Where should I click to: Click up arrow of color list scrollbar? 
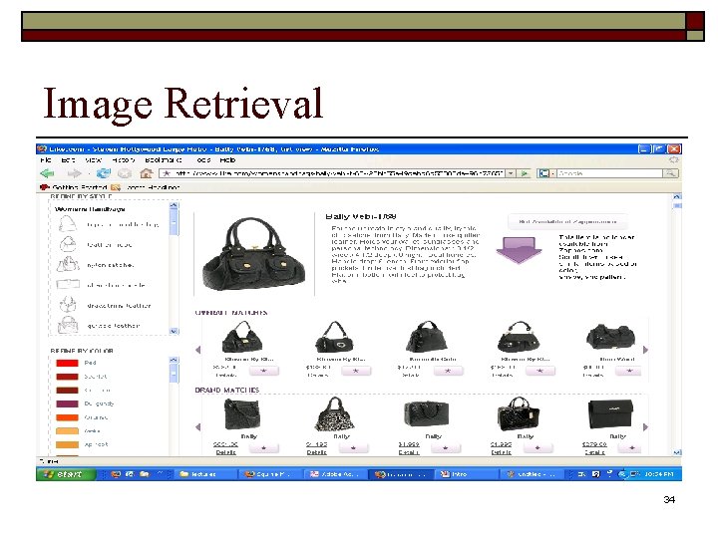tap(174, 360)
